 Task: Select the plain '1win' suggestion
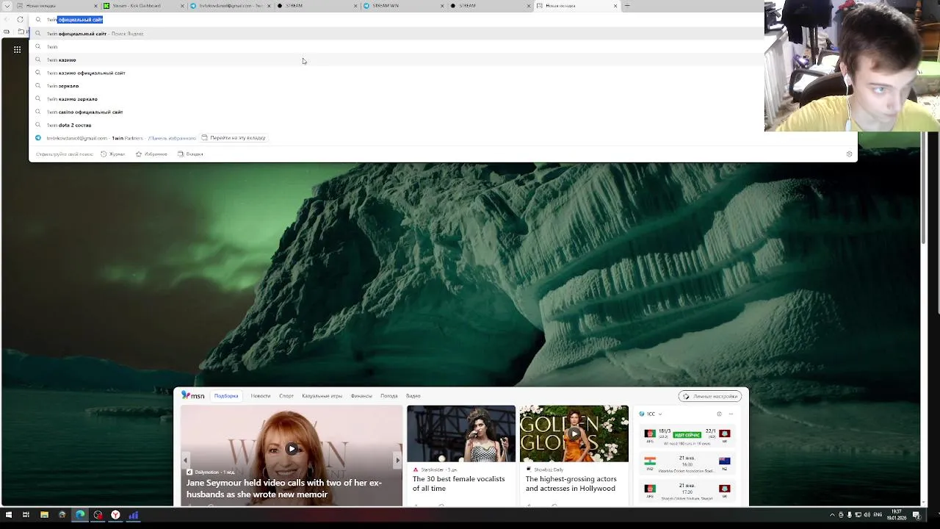pos(397,46)
